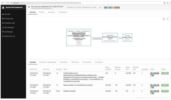Click the End Time column header

click(x=46, y=69)
